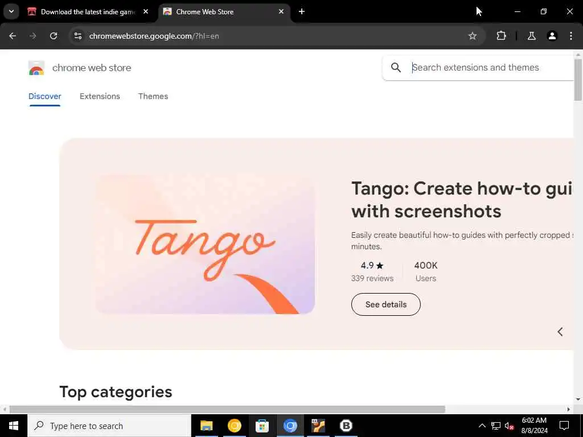
Task: Open the clock showing 6:02 AM
Action: pyautogui.click(x=534, y=426)
